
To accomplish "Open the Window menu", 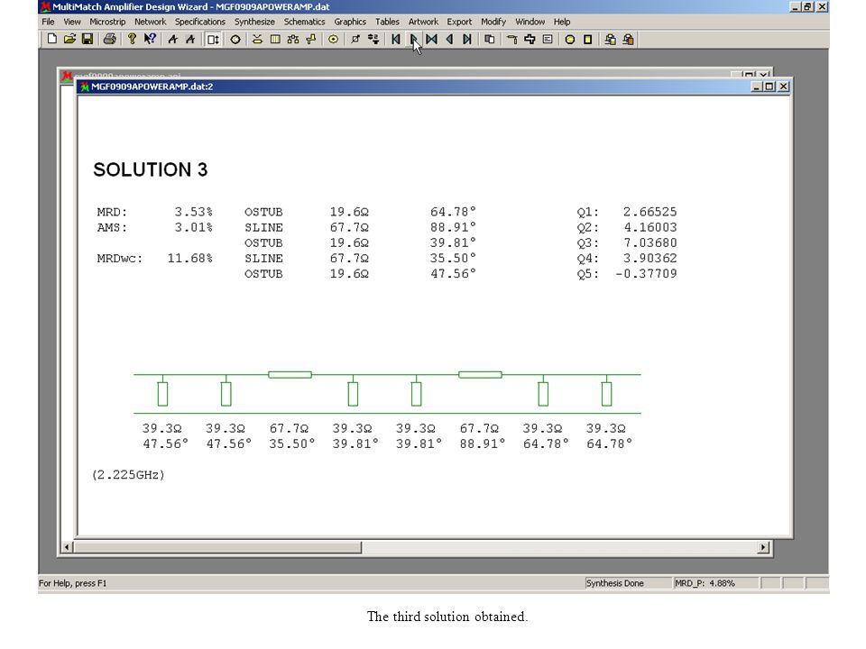I will tap(530, 22).
